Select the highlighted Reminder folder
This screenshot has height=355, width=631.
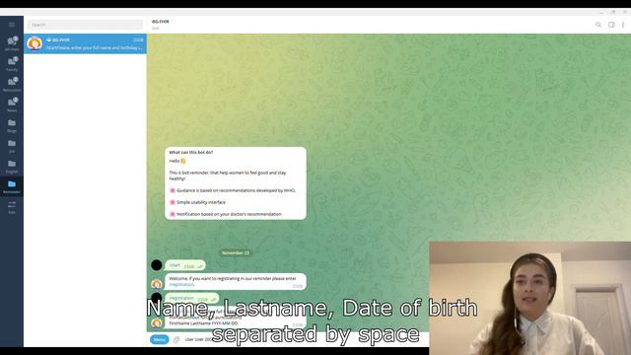click(12, 186)
